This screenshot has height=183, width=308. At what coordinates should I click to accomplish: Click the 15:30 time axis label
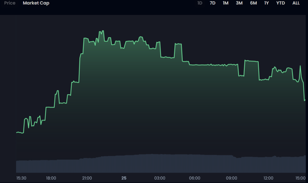point(21,178)
